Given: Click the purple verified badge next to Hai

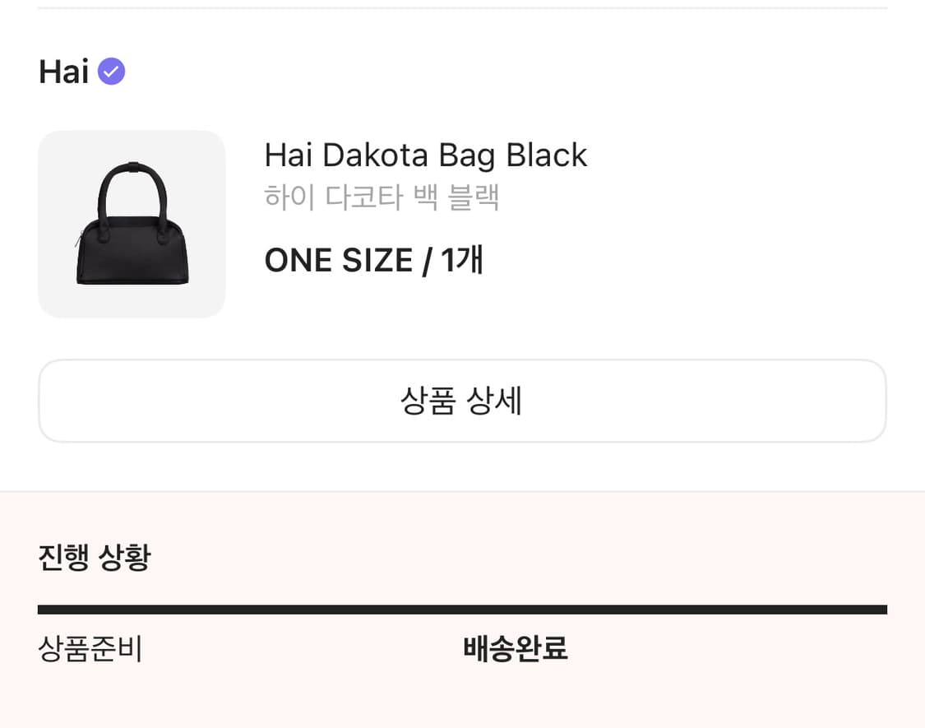Looking at the screenshot, I should [x=111, y=72].
